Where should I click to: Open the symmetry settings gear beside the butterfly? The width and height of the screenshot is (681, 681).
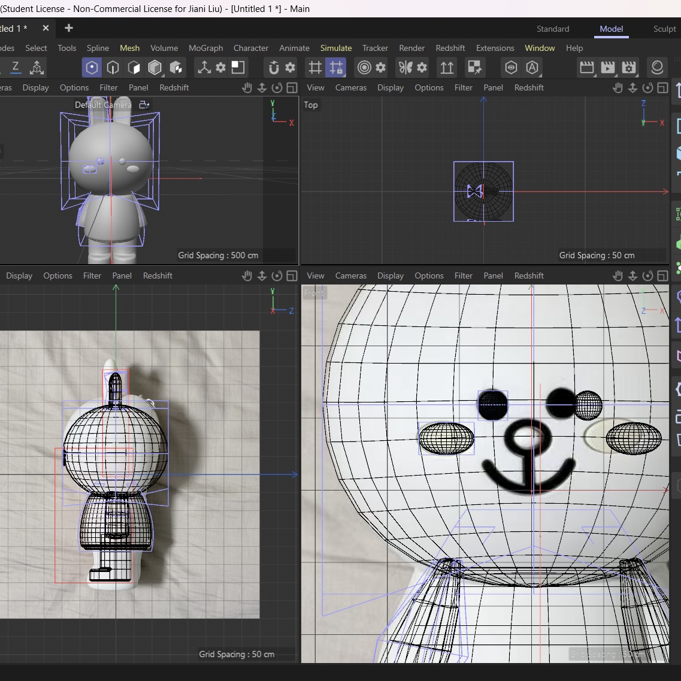422,67
